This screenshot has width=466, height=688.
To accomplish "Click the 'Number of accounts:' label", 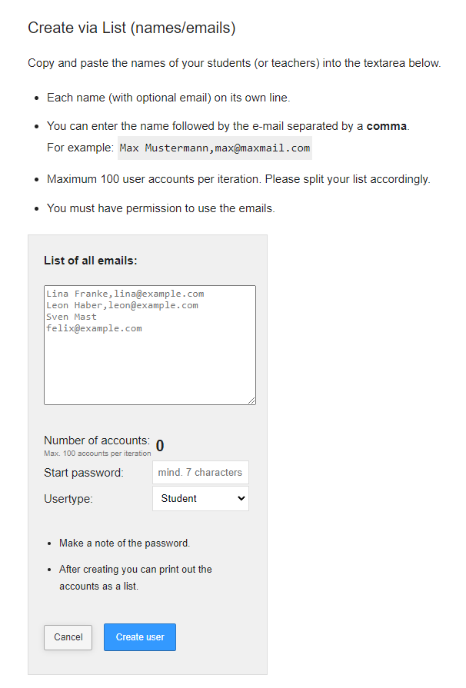I will click(x=97, y=440).
